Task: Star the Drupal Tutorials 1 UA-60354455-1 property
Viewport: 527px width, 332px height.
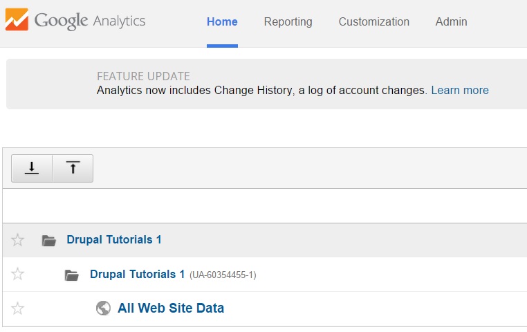Action: (17, 274)
